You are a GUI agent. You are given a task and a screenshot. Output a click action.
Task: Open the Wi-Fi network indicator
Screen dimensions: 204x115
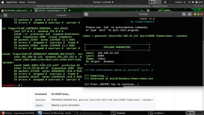pos(189,2)
